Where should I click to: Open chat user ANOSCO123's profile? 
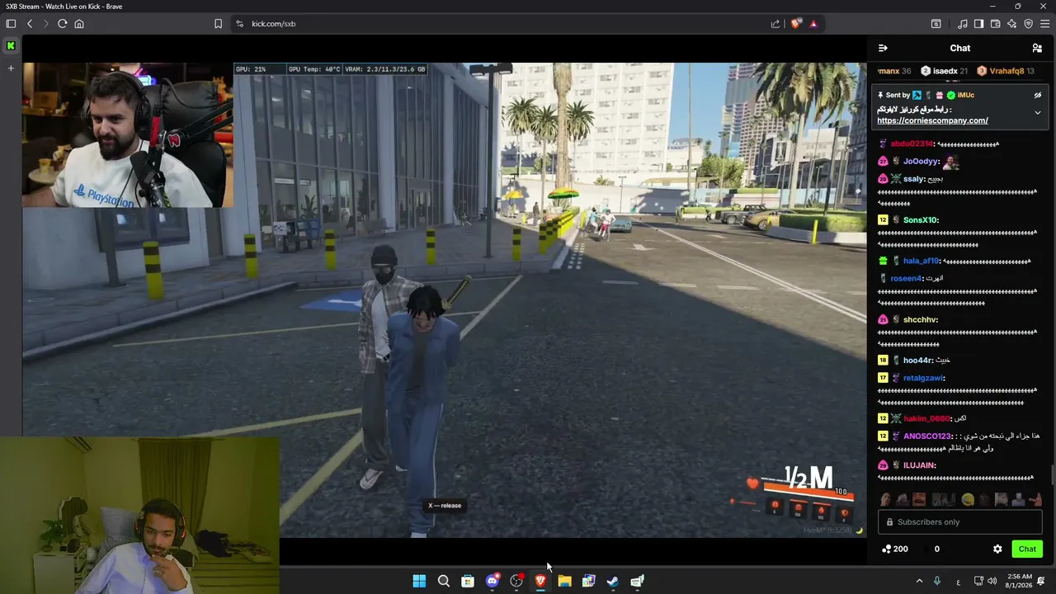pos(928,436)
